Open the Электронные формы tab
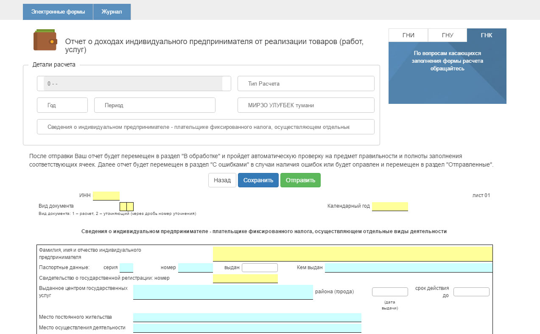The height and width of the screenshot is (334, 540). [58, 12]
